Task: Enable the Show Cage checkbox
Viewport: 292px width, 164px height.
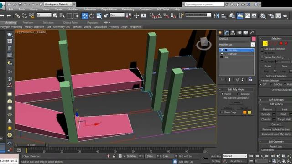Action: 222,113
